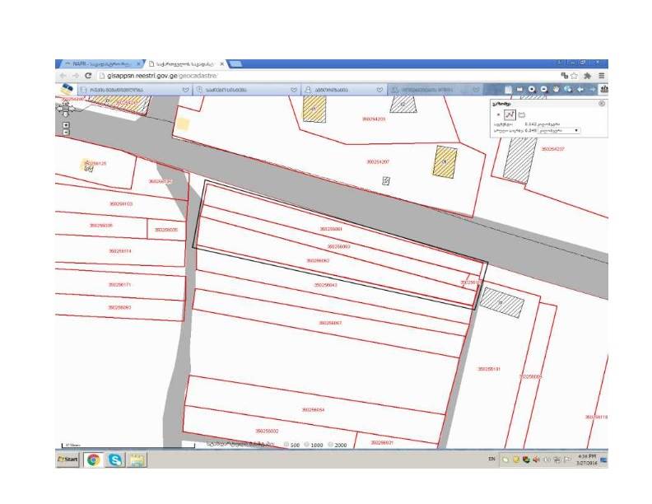Click the hatched building beside measurement panel

pos(519,160)
